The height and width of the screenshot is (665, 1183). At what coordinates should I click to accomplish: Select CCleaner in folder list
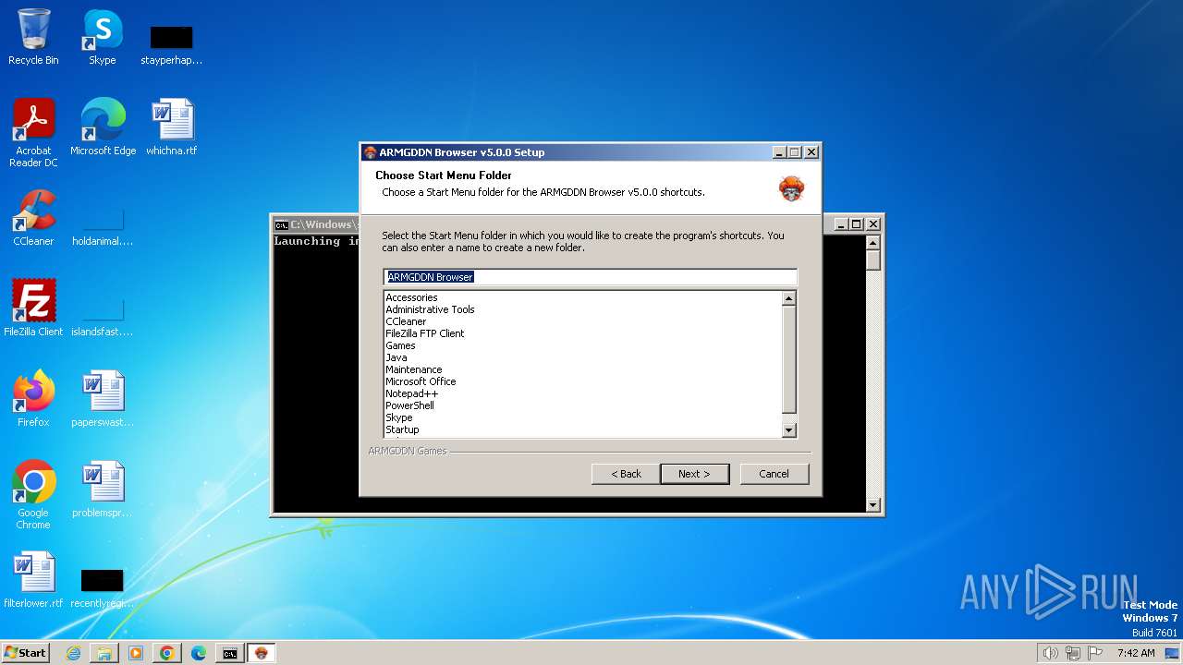click(406, 321)
